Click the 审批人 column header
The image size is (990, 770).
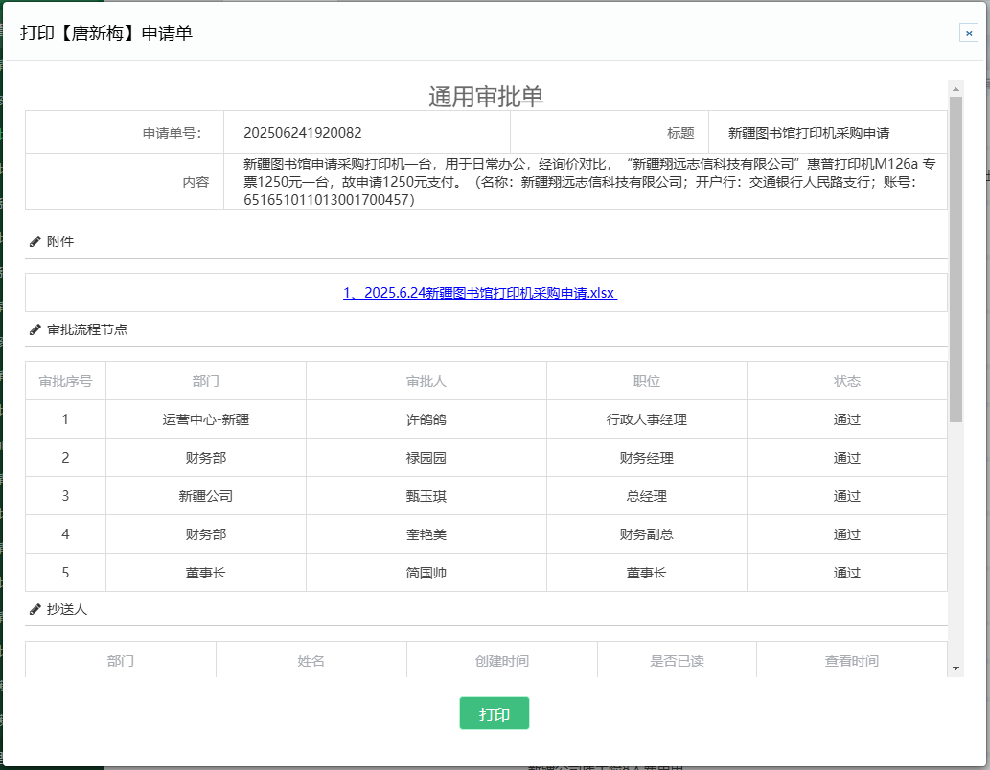click(x=426, y=381)
